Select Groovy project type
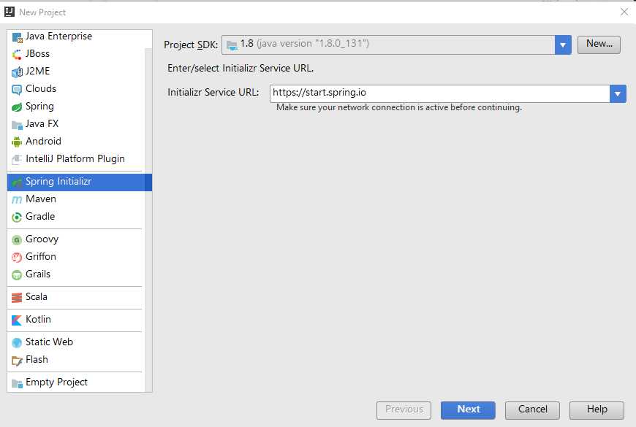Viewport: 636px width, 427px height. click(75, 239)
